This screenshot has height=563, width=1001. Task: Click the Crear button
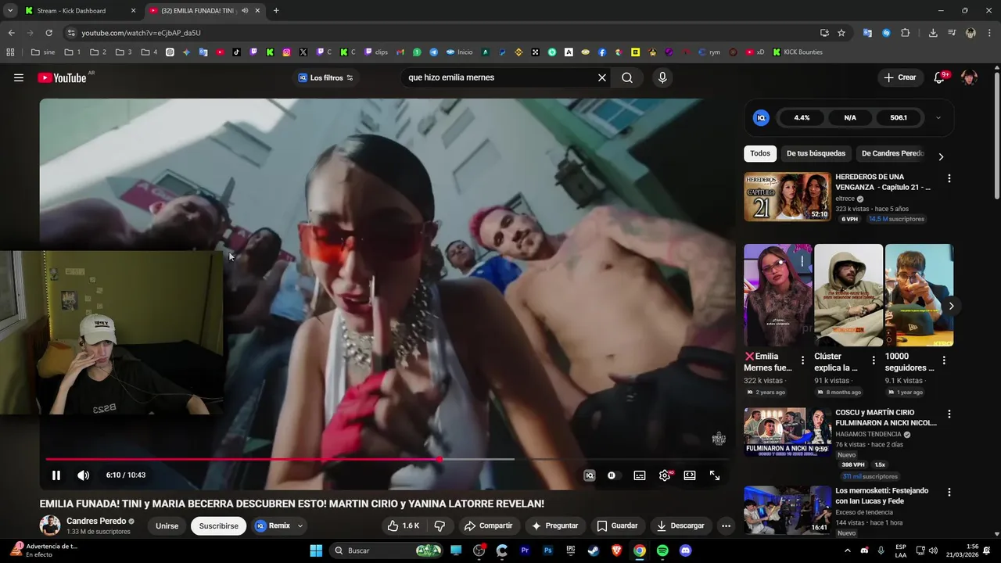coord(899,77)
